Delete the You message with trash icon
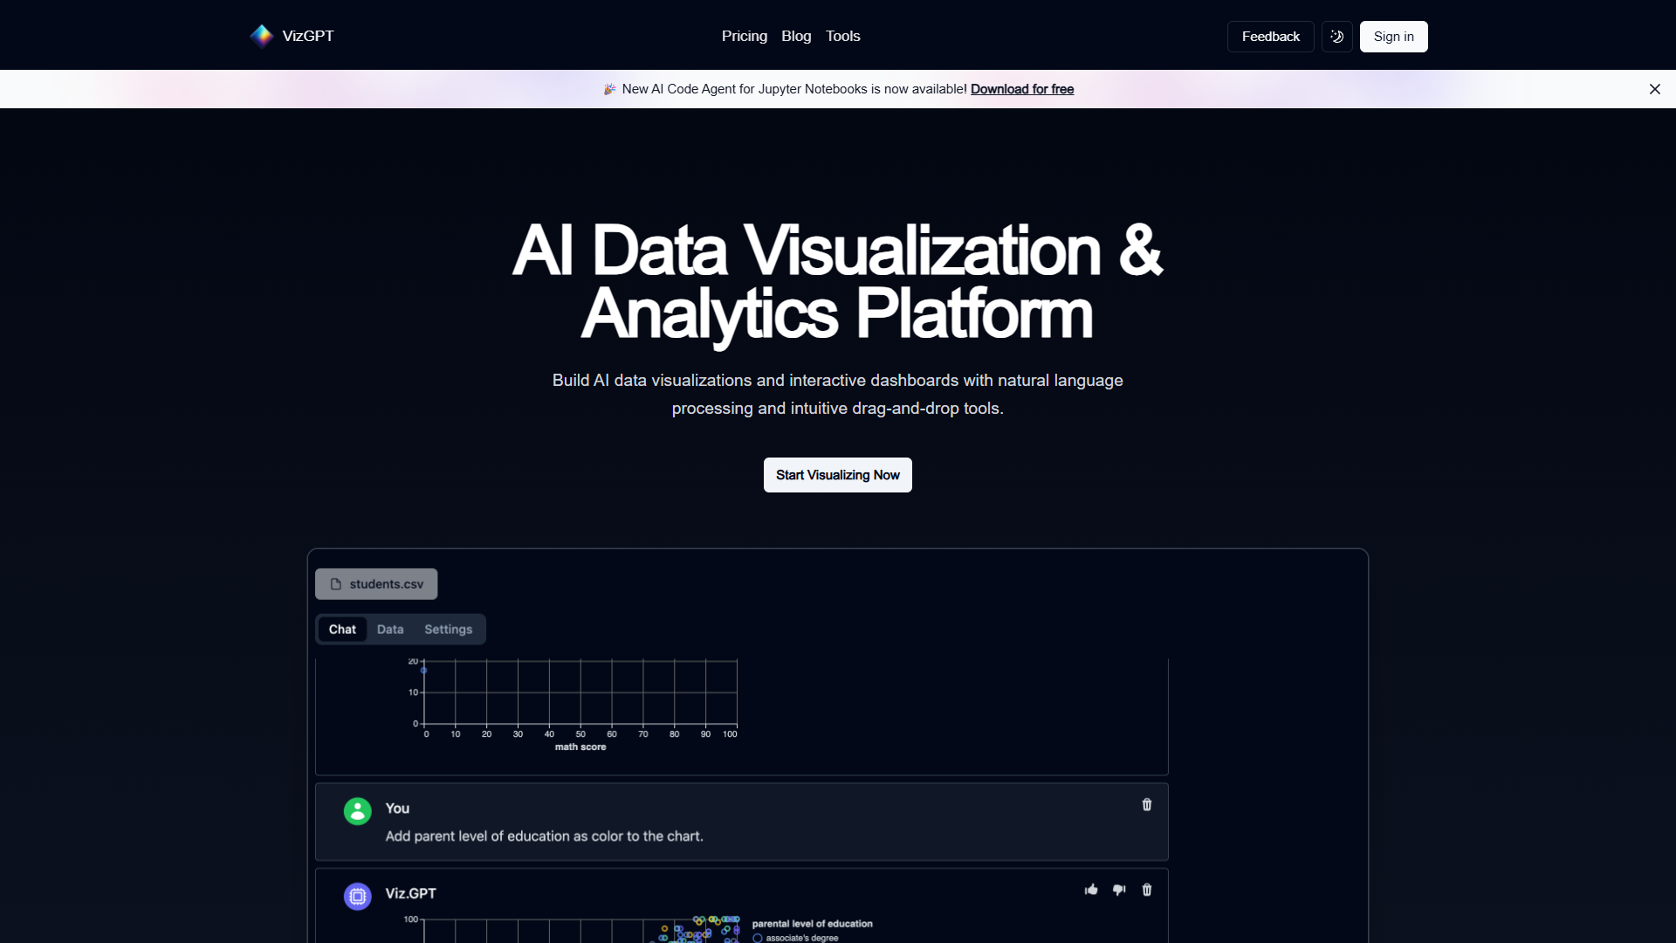This screenshot has width=1676, height=943. click(x=1147, y=805)
